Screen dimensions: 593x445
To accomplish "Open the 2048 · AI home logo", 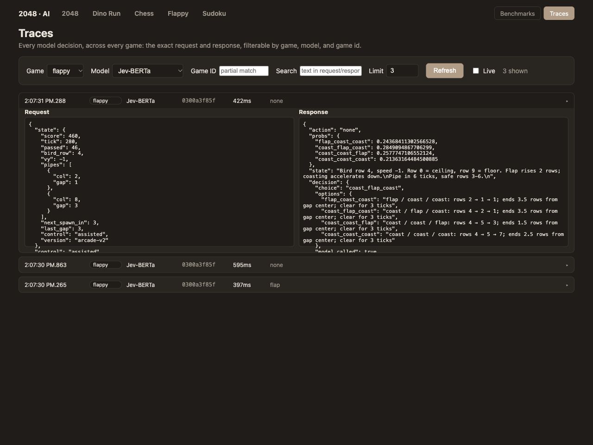I will (x=34, y=13).
